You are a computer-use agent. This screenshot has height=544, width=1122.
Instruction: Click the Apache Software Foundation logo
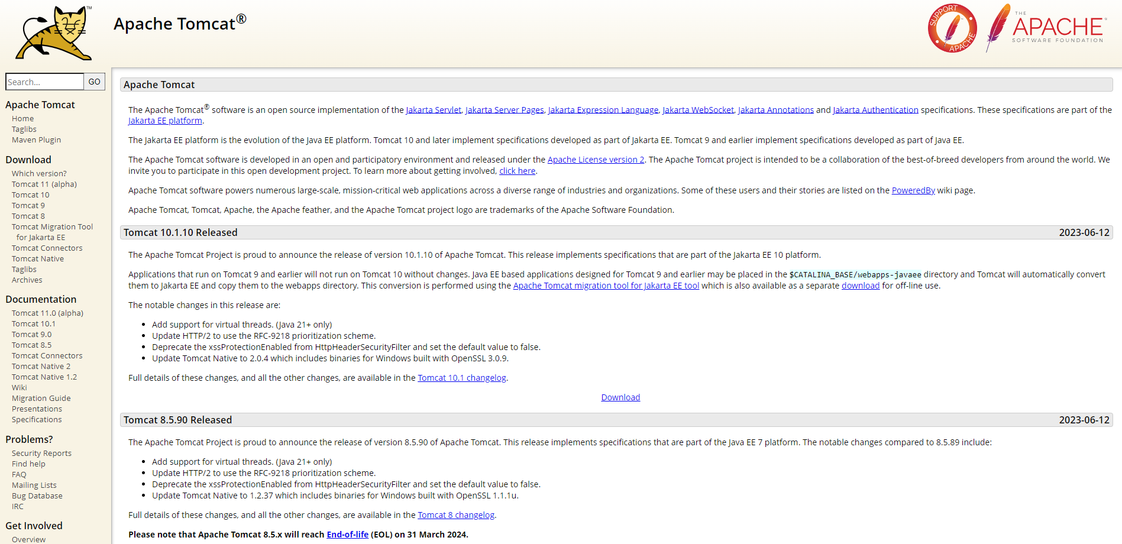tap(1045, 28)
